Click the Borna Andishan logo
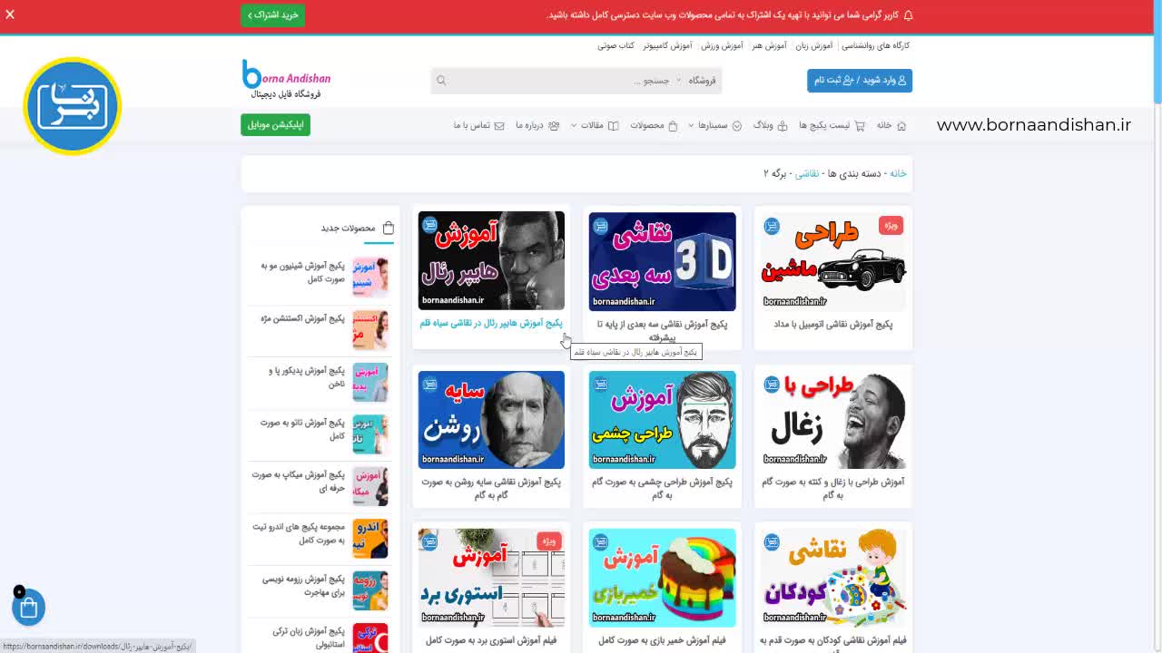Image resolution: width=1162 pixels, height=653 pixels. [286, 80]
